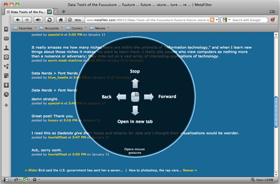Open user blue_beetle profile link
The image size is (280, 184).
[x=58, y=77]
